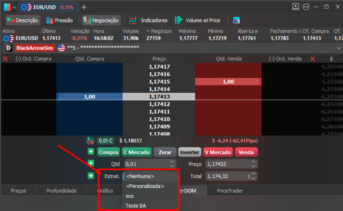Click the position icon beside 0,01 C
The width and height of the screenshot is (343, 211).
coord(90,140)
